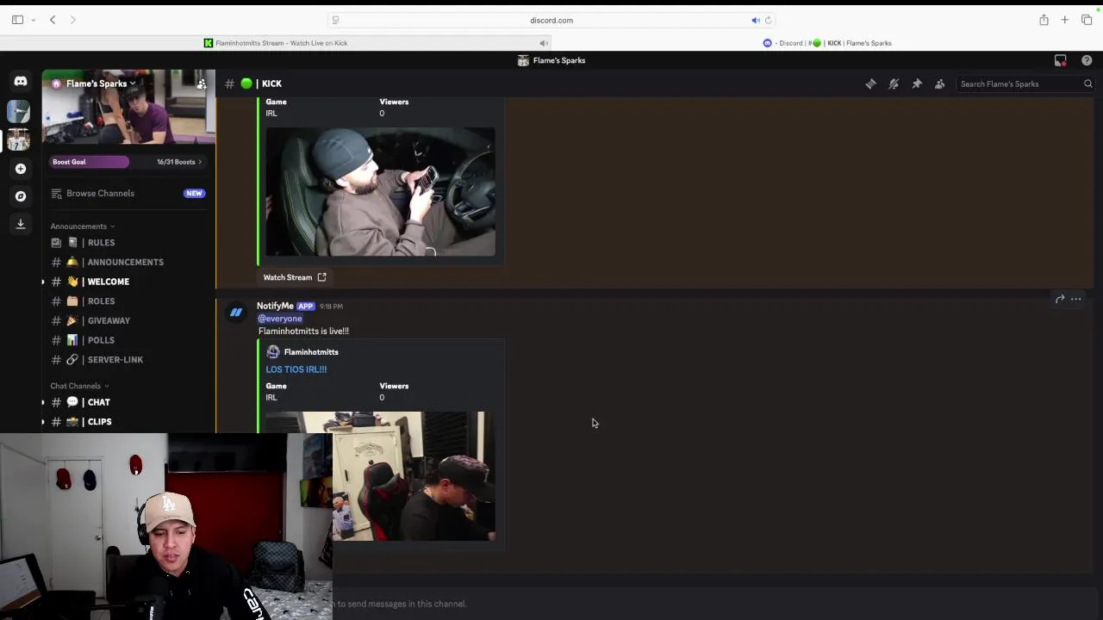This screenshot has width=1103, height=620.
Task: Switch to Flaminhotmitts Stream Kick tab
Action: 276,43
